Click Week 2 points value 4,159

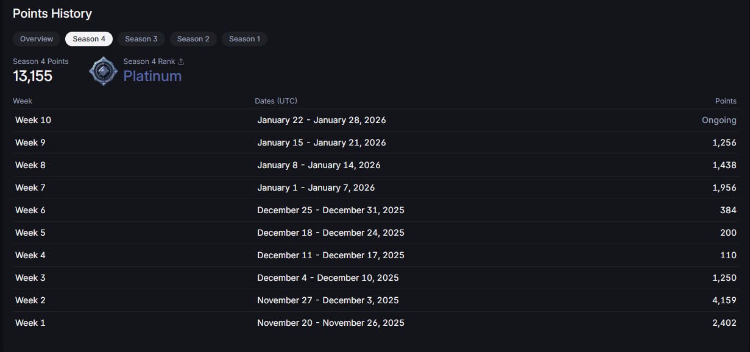tap(724, 300)
